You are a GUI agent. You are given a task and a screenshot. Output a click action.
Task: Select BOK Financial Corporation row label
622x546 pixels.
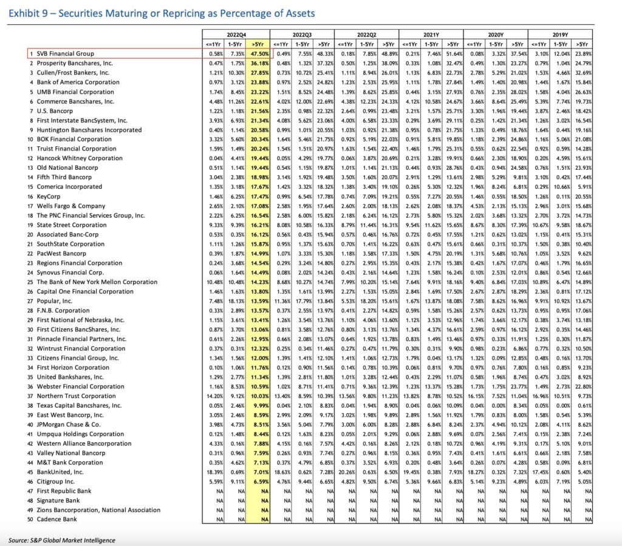[x=74, y=139]
